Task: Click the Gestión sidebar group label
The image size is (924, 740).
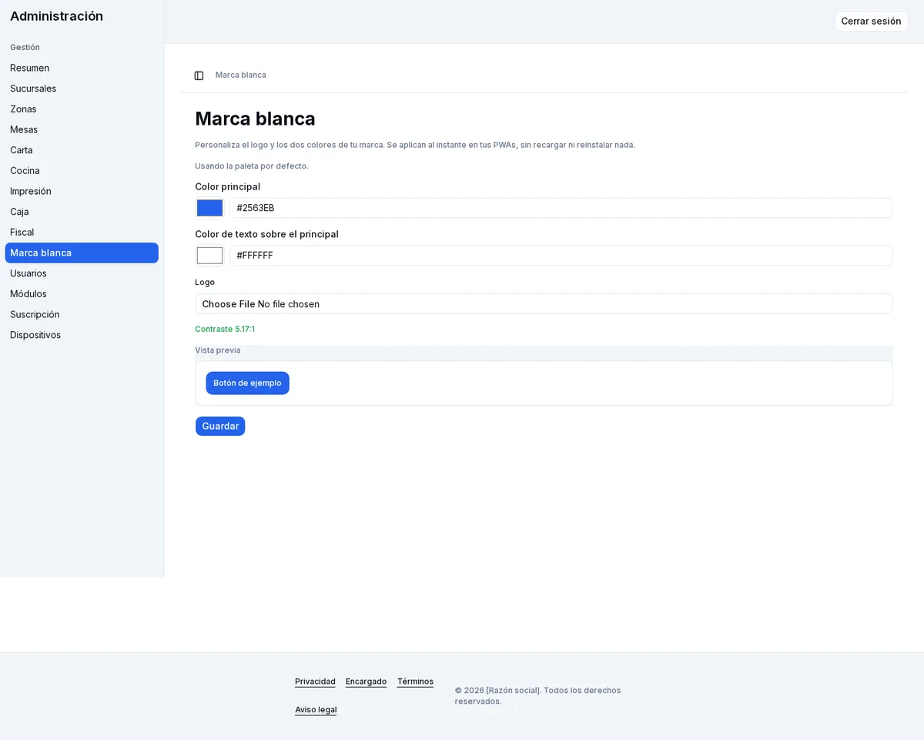Action: click(25, 48)
